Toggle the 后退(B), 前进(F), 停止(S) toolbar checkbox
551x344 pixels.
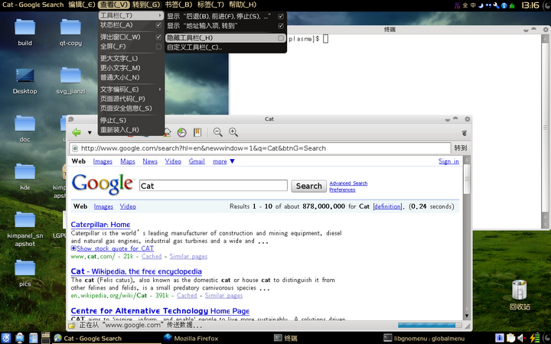click(281, 16)
